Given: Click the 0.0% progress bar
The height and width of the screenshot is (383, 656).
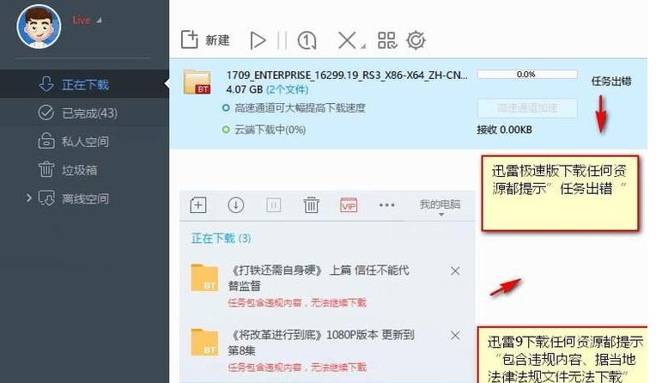Looking at the screenshot, I should [x=527, y=75].
